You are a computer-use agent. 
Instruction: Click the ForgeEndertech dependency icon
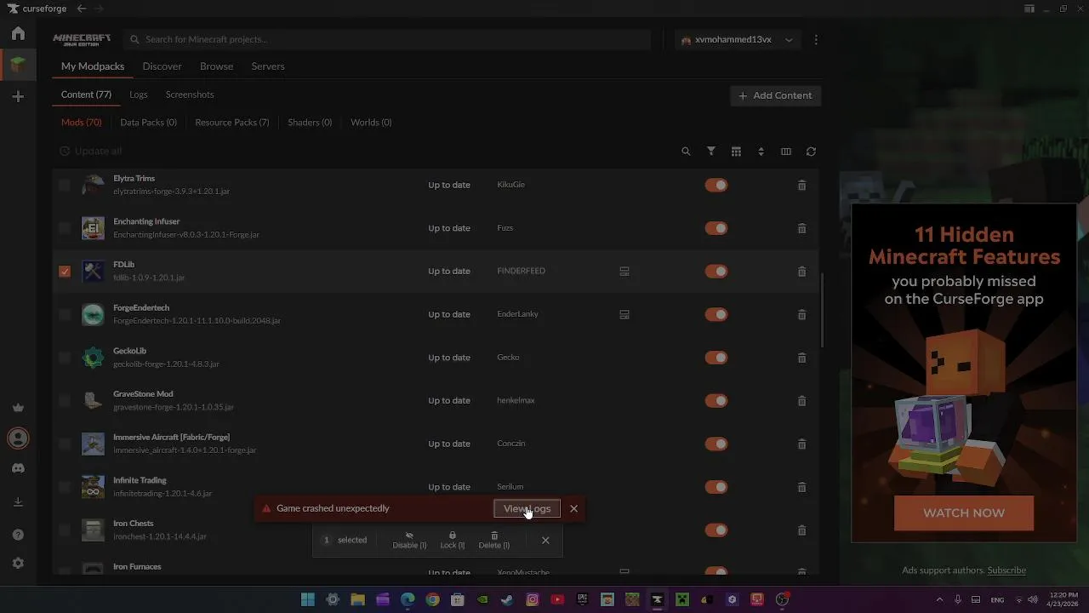624,314
